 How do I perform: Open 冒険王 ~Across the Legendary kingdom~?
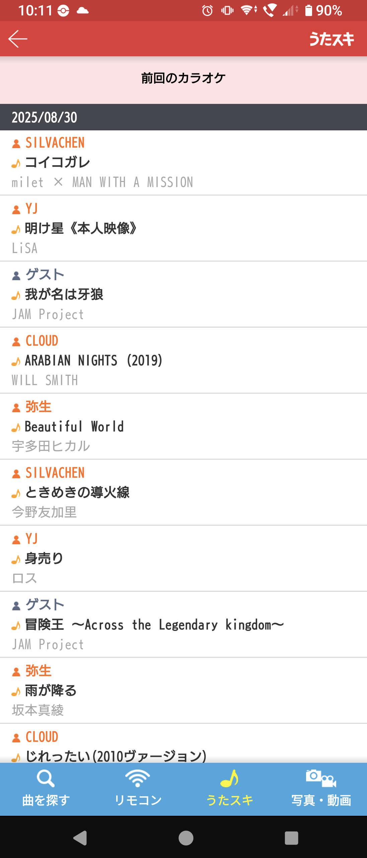tap(183, 624)
